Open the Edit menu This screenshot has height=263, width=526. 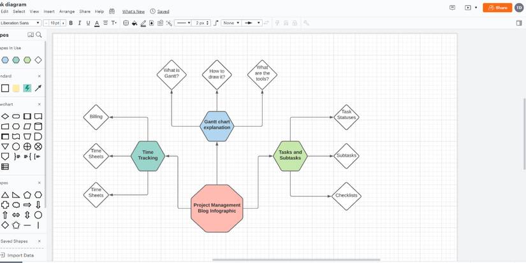tap(4, 11)
